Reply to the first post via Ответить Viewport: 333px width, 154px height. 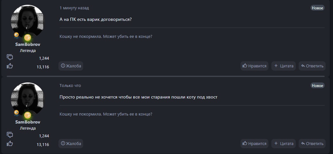(x=312, y=66)
